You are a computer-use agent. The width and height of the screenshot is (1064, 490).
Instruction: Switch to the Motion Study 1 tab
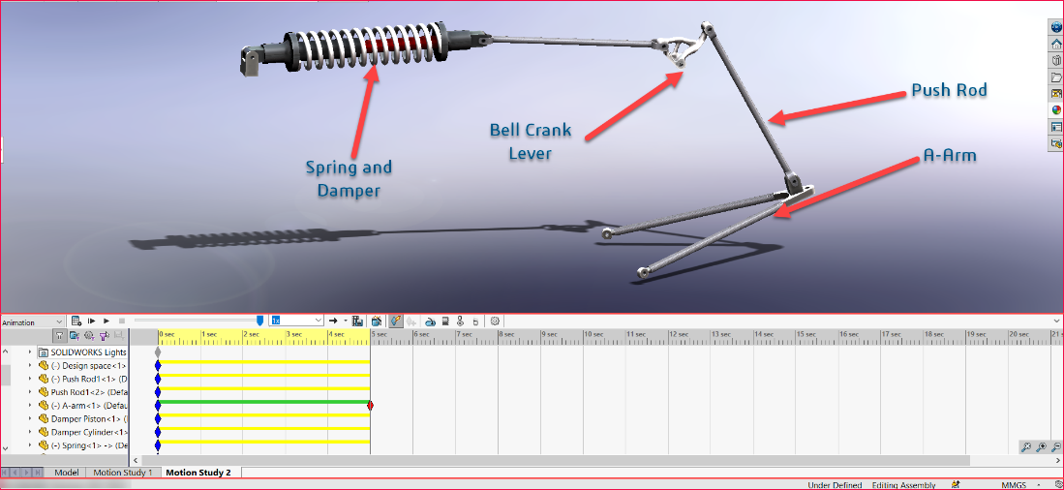point(122,473)
